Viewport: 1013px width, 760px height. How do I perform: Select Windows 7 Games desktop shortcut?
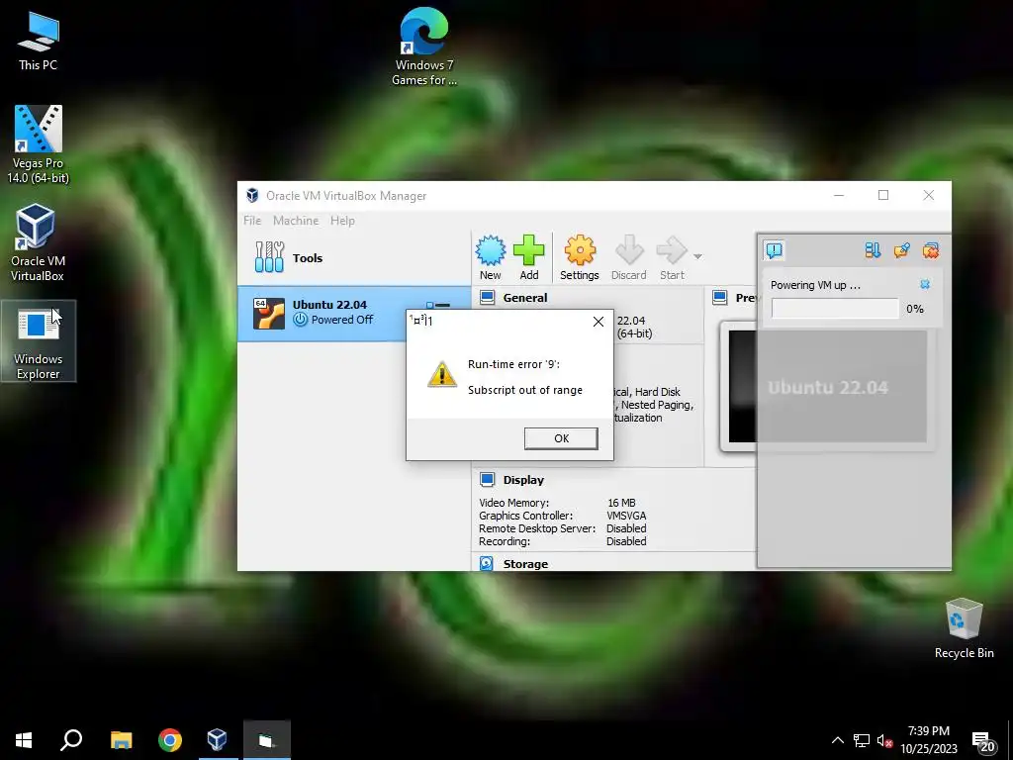[424, 47]
